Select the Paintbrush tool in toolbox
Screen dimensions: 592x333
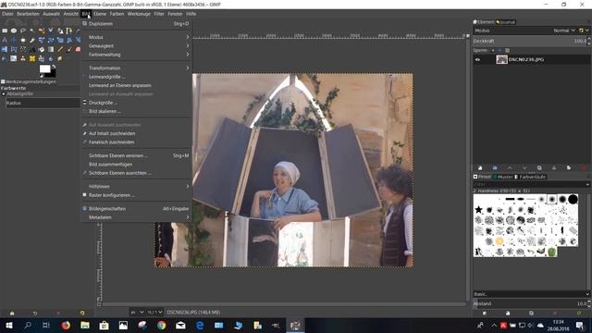point(69,49)
